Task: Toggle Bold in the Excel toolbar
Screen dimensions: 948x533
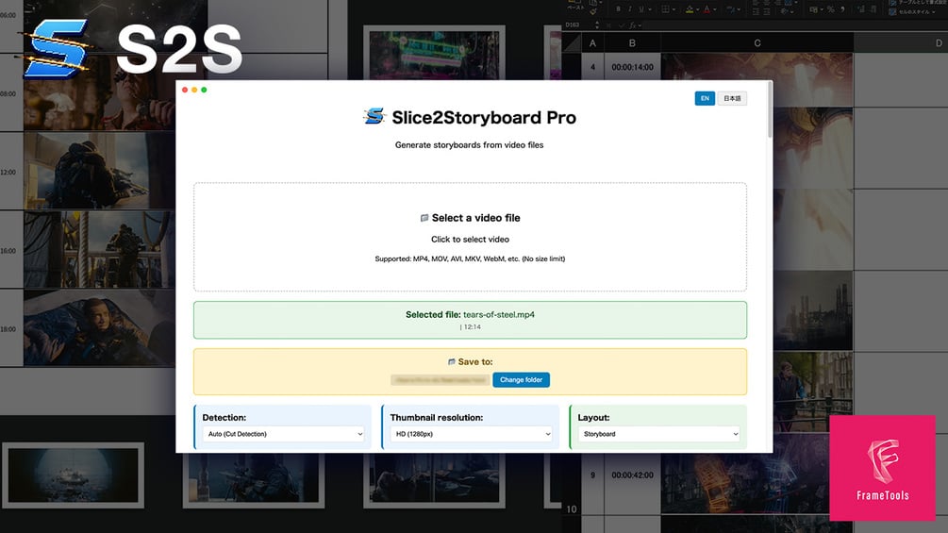Action: (618, 9)
